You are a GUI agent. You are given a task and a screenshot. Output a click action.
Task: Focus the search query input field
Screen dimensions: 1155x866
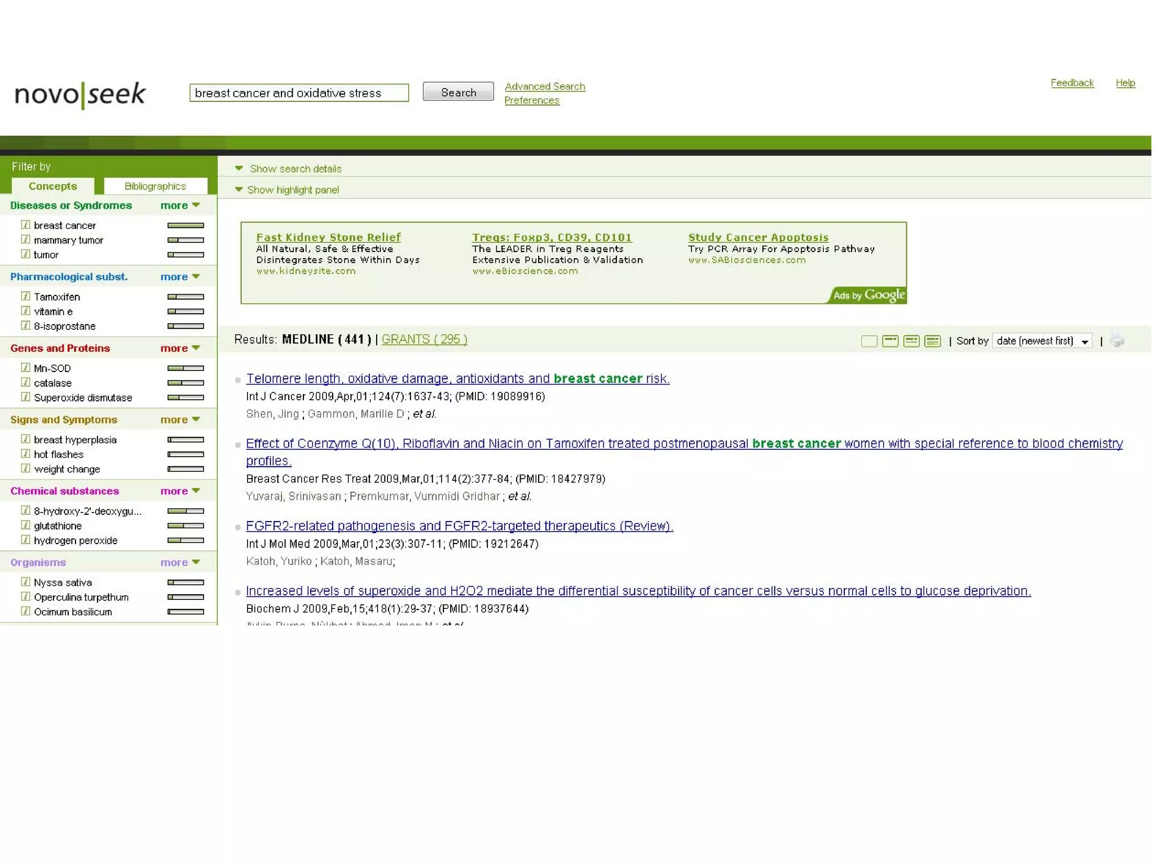[299, 92]
